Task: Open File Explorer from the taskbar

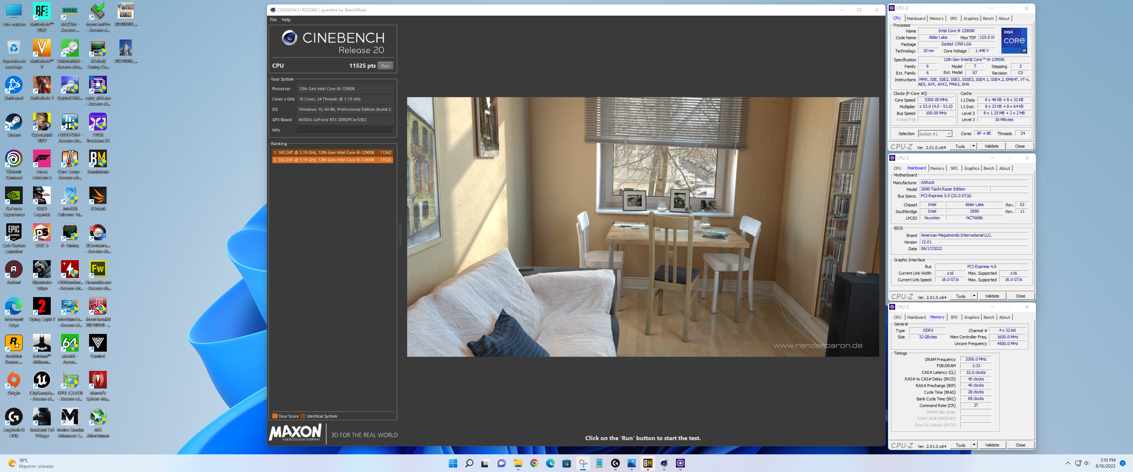Action: point(518,463)
